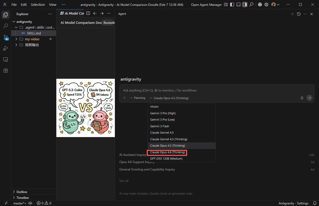
Task: Open Explorer panel more actions menu
Action: [50, 14]
